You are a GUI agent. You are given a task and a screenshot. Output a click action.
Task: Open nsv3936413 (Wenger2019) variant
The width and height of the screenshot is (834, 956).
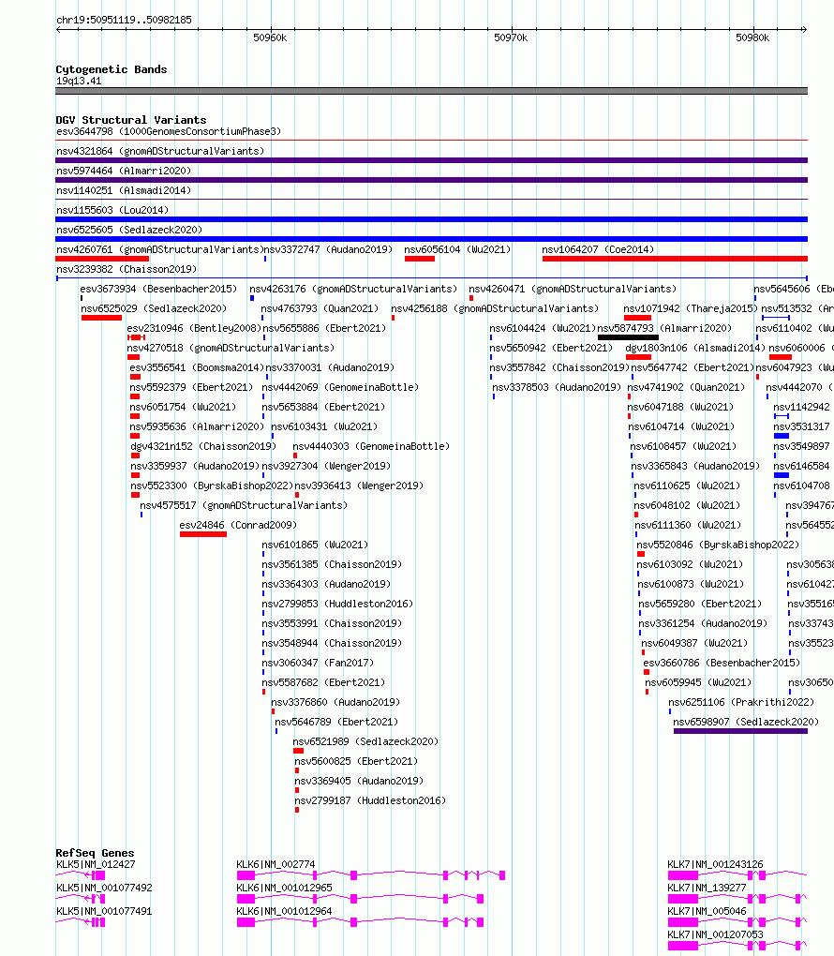coord(359,485)
